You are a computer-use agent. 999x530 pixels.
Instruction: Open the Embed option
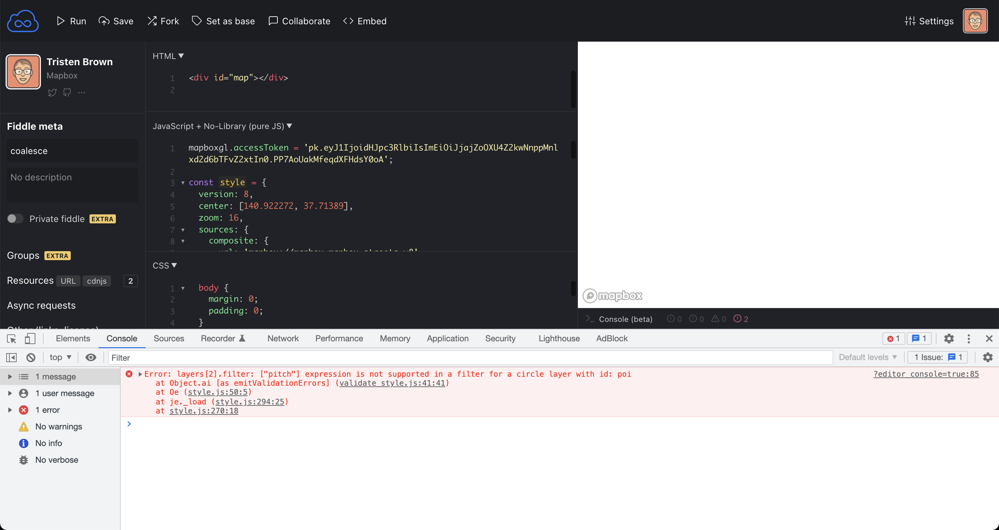365,21
